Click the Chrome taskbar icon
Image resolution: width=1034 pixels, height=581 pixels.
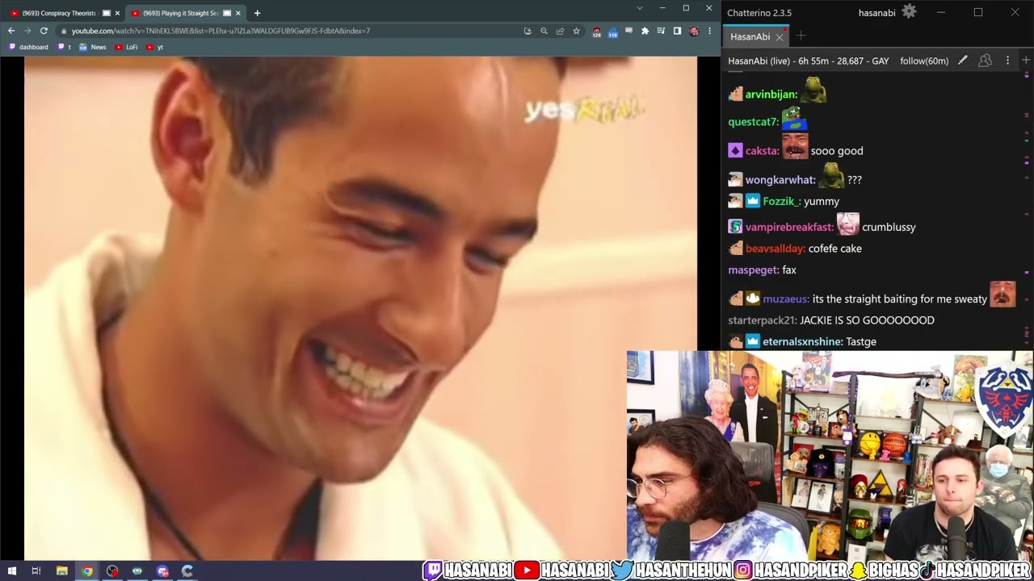point(86,571)
